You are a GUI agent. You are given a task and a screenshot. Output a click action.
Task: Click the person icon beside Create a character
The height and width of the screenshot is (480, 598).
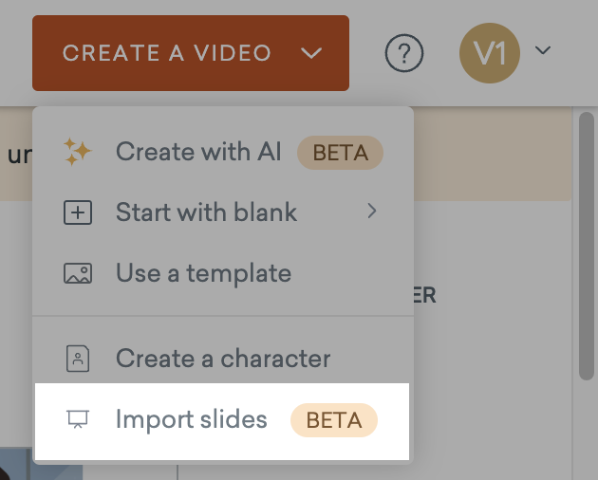tap(77, 359)
